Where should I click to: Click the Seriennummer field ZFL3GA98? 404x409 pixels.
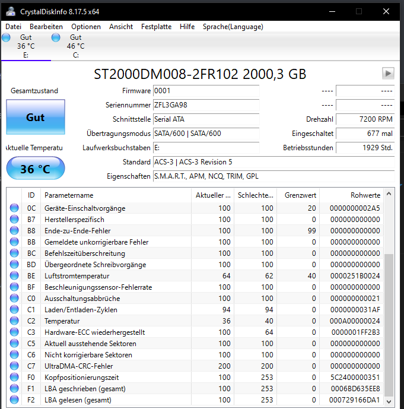[x=206, y=105]
